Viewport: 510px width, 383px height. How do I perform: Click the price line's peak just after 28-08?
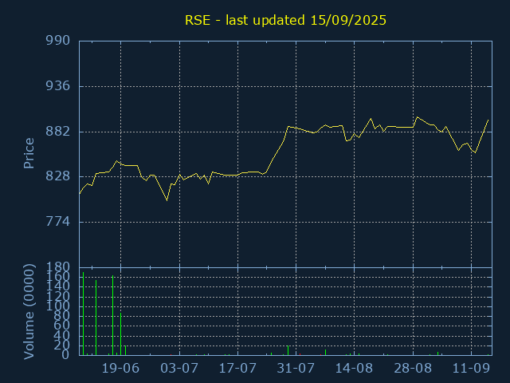pyautogui.click(x=418, y=117)
